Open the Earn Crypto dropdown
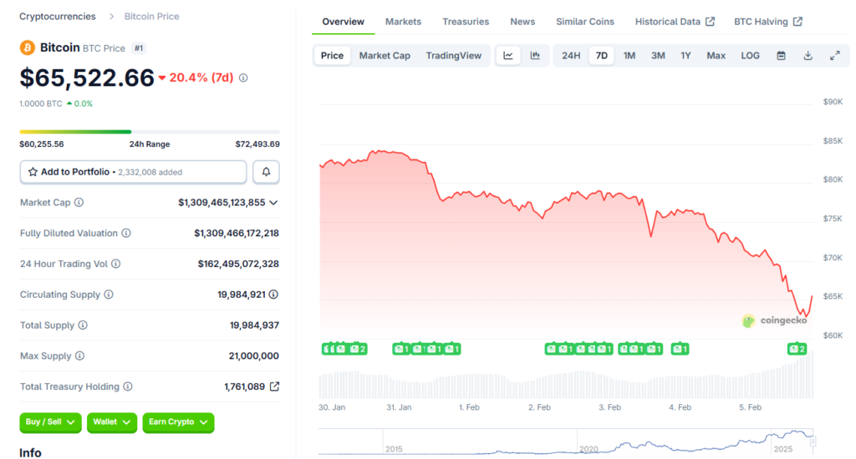This screenshot has height=459, width=856. 178,422
